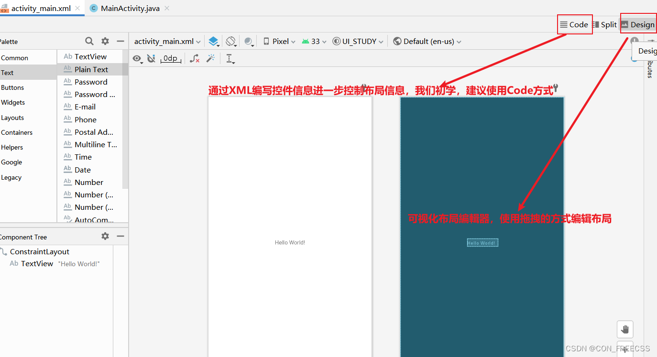
Task: Click the zoom in plus button
Action: (x=625, y=349)
